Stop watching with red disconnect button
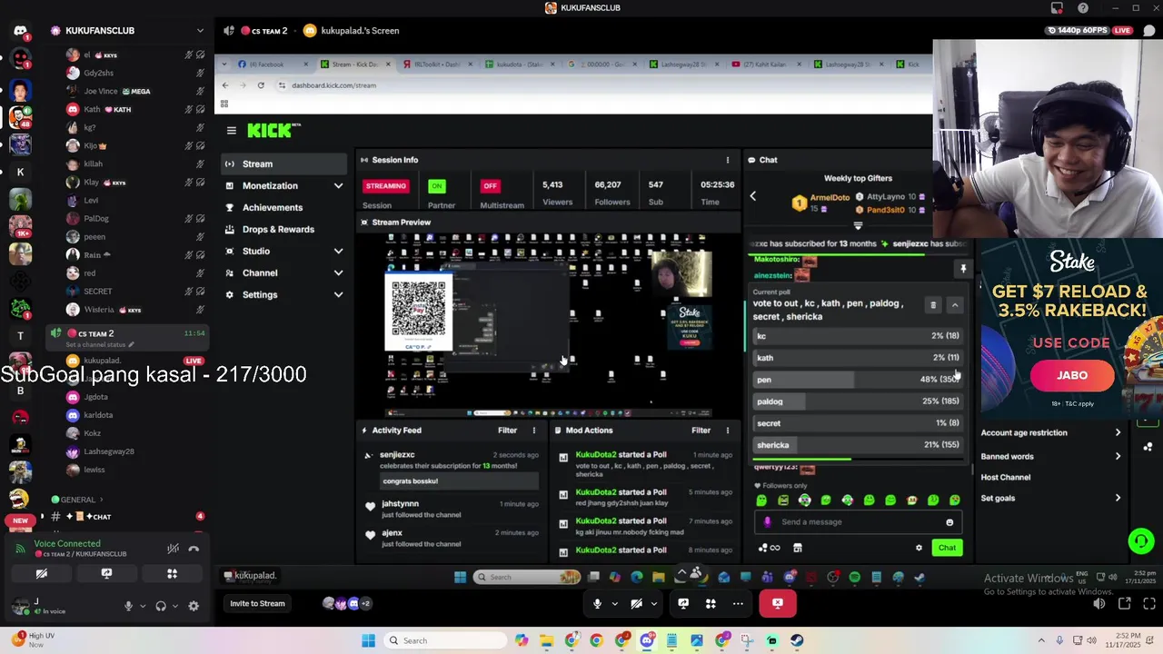 click(x=778, y=604)
